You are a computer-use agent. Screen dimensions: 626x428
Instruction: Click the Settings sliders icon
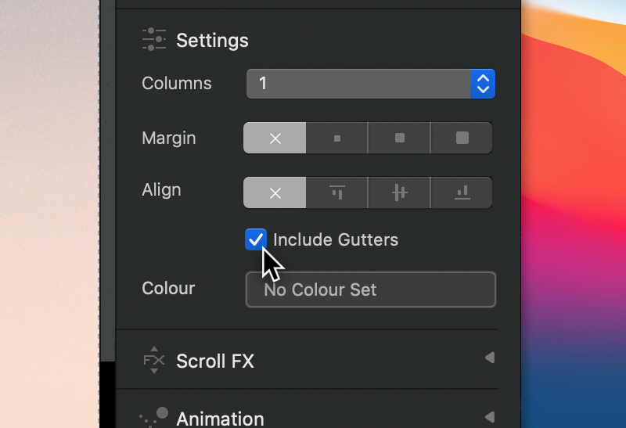coord(154,40)
